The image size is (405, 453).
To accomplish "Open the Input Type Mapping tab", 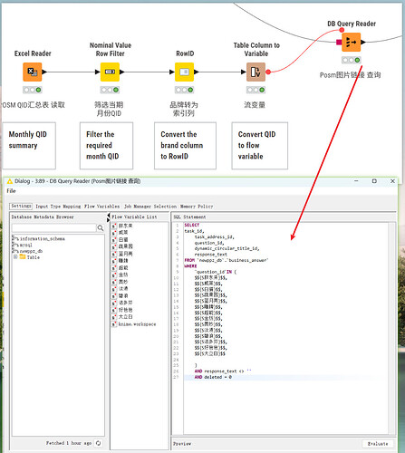I will click(x=58, y=207).
